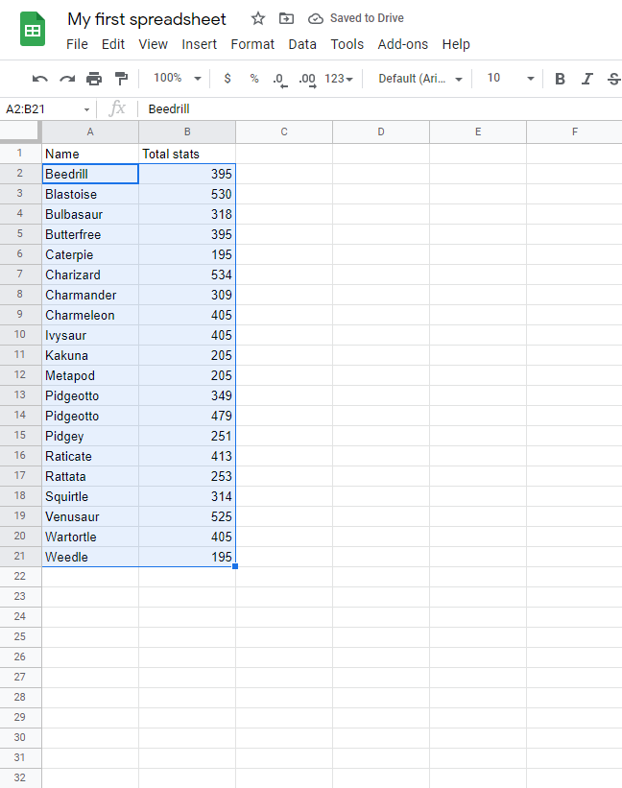Select the column C header
622x788 pixels.
pyautogui.click(x=284, y=132)
